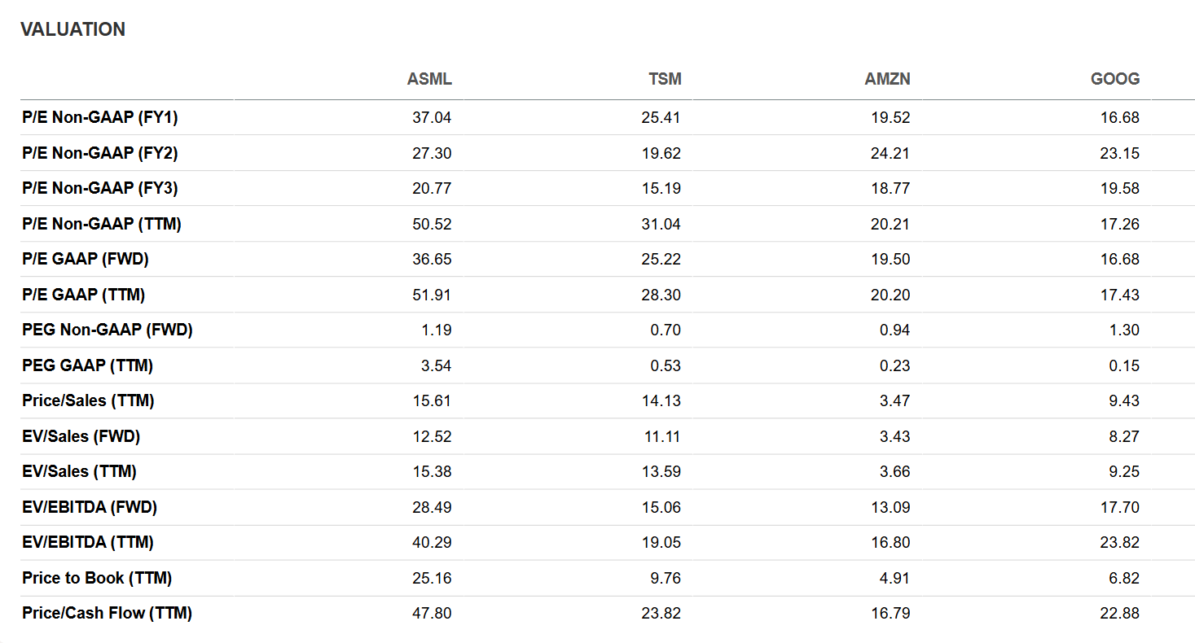This screenshot has width=1195, height=643.
Task: Select the GOOG ticker column header
Action: coord(1115,79)
